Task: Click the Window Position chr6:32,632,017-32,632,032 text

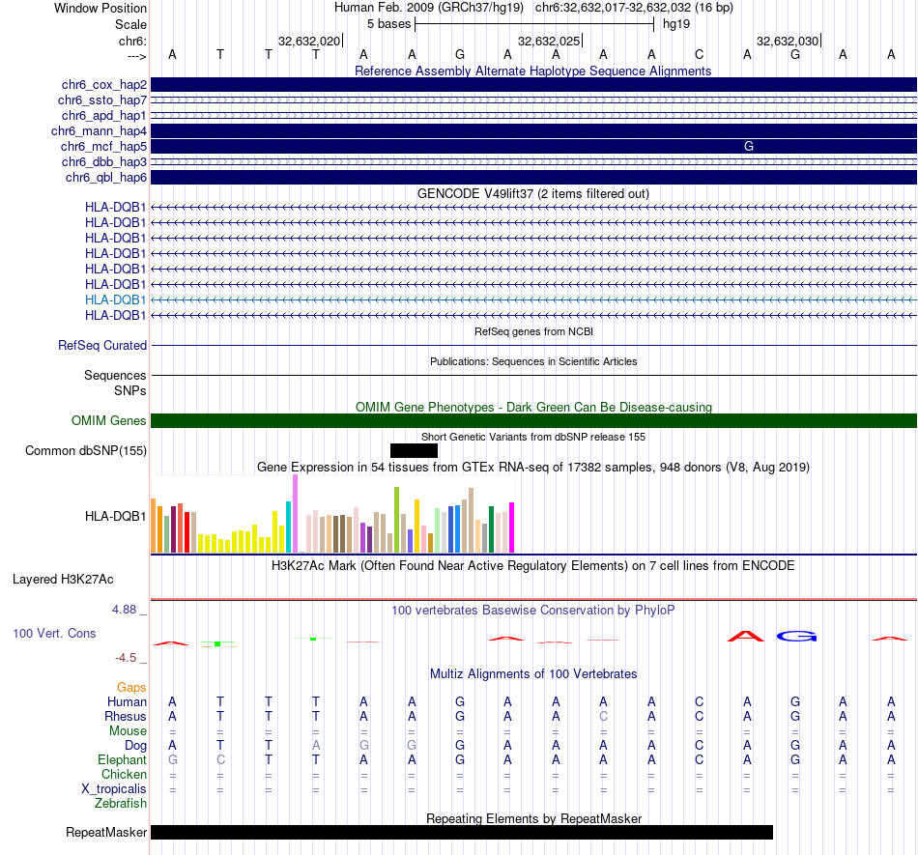Action: [634, 8]
